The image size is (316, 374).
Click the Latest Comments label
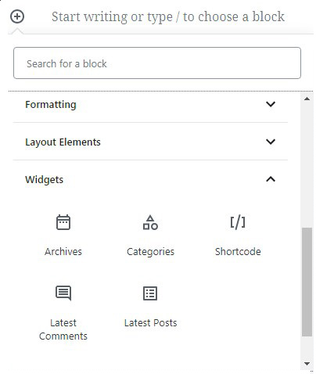(63, 329)
